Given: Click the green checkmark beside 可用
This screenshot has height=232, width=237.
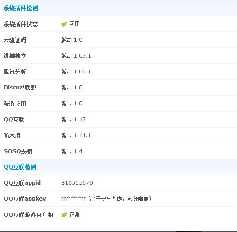Looking at the screenshot, I should (x=64, y=24).
